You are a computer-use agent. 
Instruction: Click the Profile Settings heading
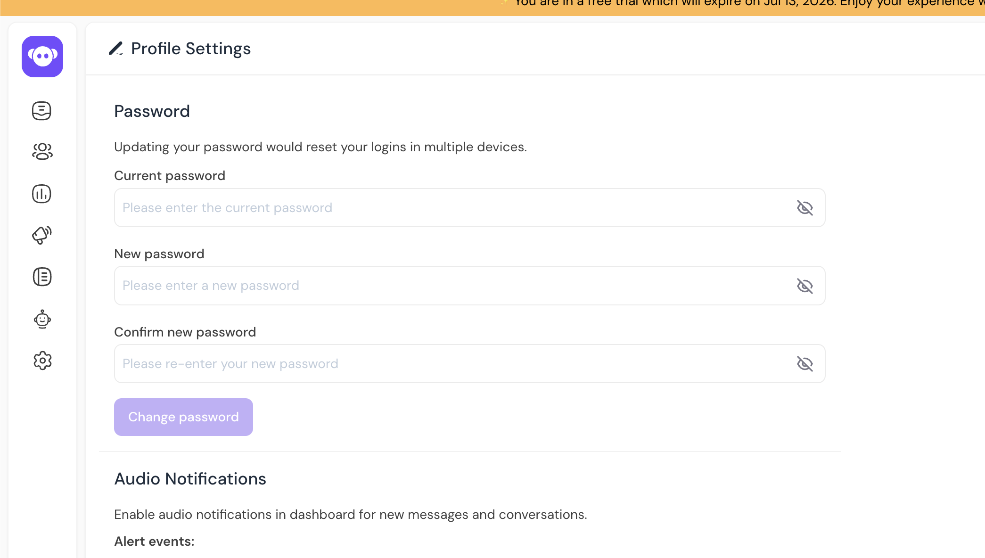point(191,49)
